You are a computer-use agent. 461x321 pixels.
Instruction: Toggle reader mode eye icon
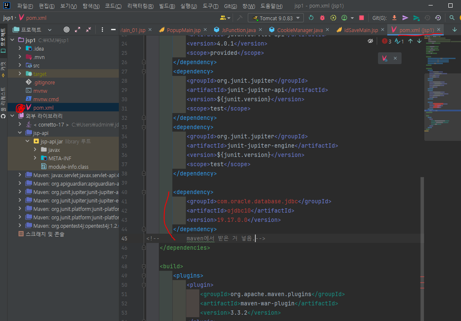click(370, 41)
